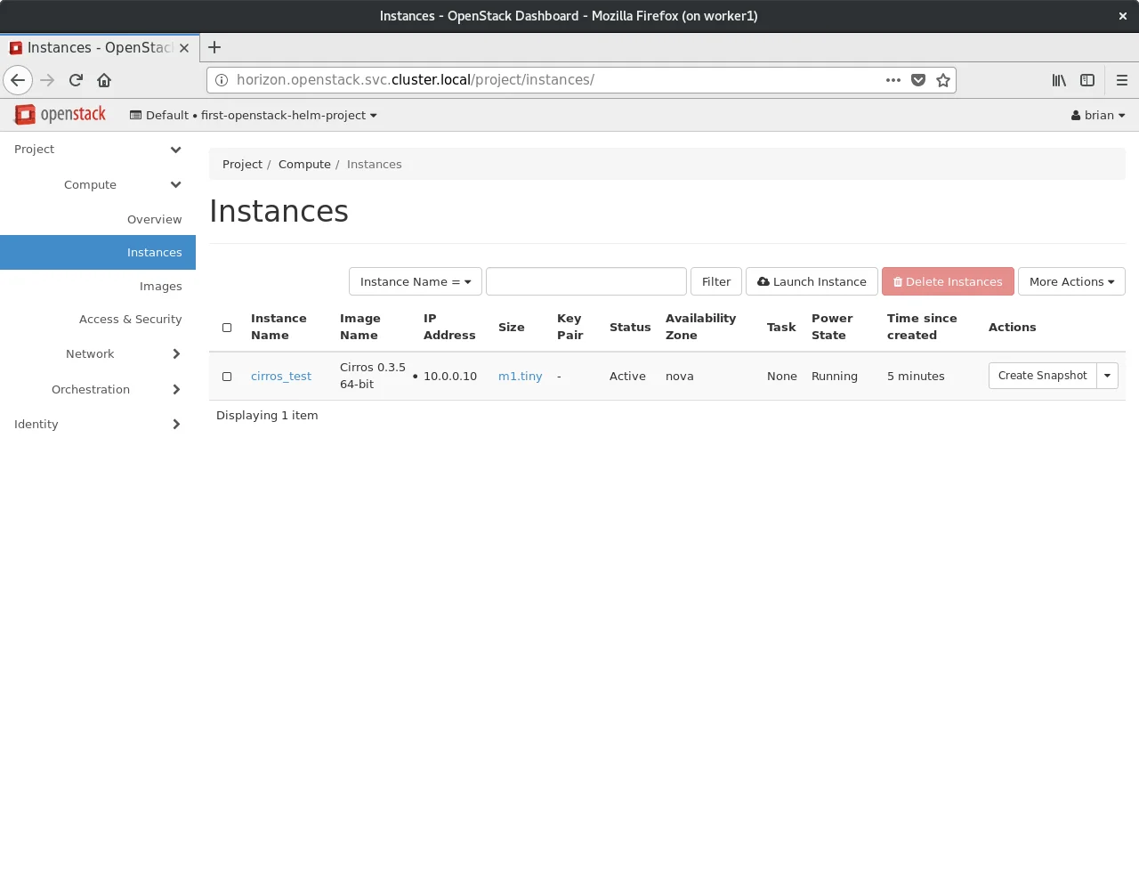Screen dimensions: 1139x876
Task: Open a new browser tab
Action: [x=214, y=48]
